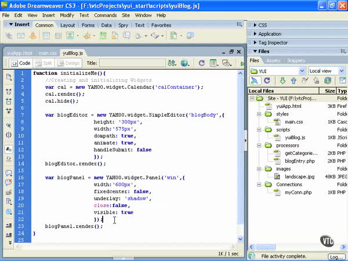The height and width of the screenshot is (261, 348).
Task: Click the Log... button
Action: point(336,256)
